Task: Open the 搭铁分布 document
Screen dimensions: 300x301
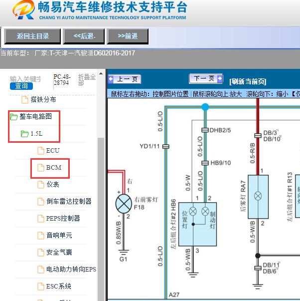Action: (43, 100)
